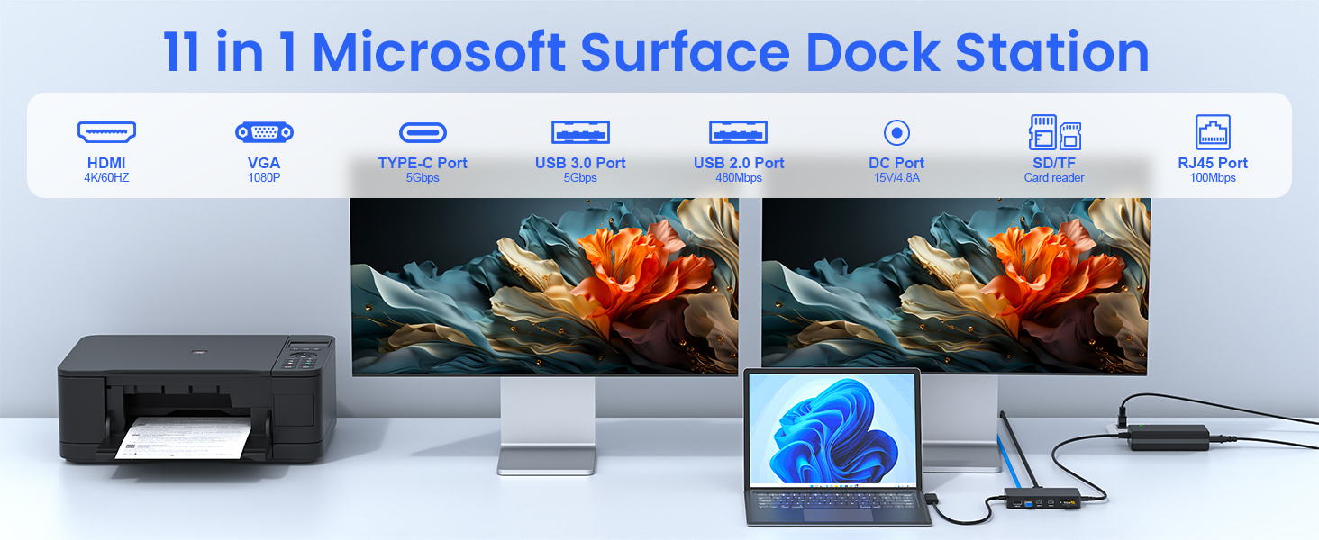The height and width of the screenshot is (540, 1319).
Task: Click the "15V/4.8A" power rating text
Action: point(896,178)
